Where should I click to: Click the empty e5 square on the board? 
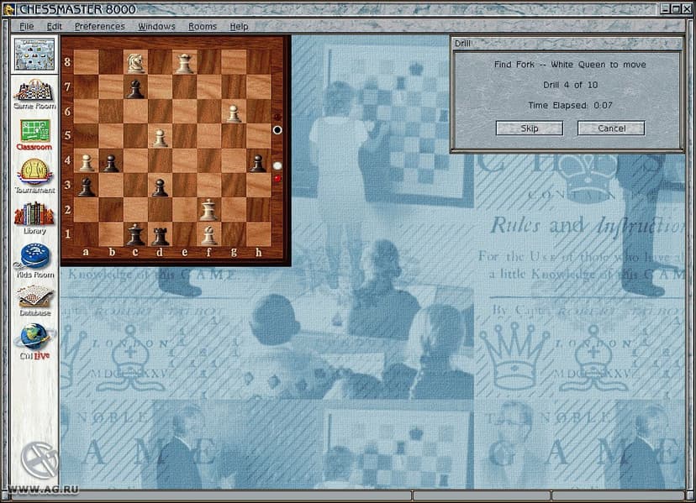185,136
